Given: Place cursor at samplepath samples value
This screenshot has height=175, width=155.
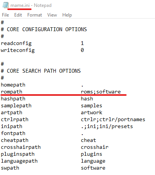Looking at the screenshot, I should click(x=92, y=106).
